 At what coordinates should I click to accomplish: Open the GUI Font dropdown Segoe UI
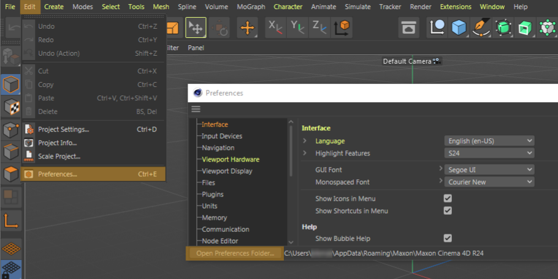coord(489,169)
